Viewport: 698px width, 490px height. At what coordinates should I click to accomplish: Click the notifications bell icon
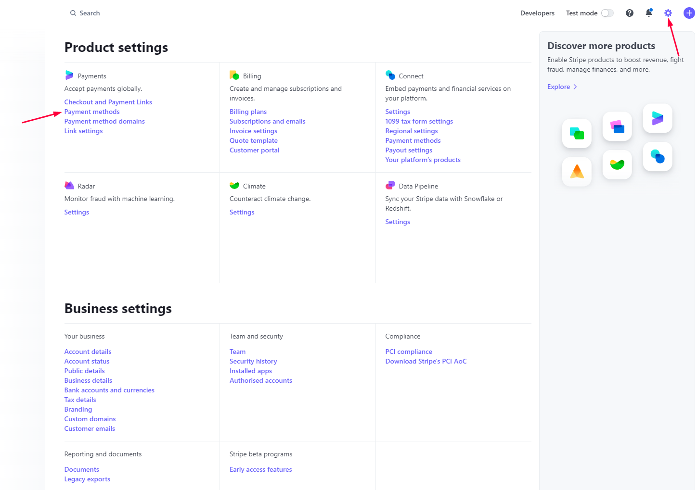click(648, 13)
